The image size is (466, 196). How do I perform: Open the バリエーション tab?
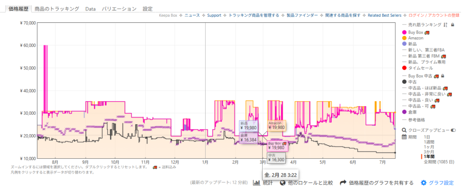click(x=119, y=9)
